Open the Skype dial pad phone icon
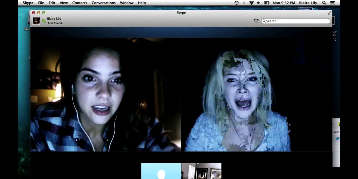Screen dimensions: 358x179 [256, 21]
